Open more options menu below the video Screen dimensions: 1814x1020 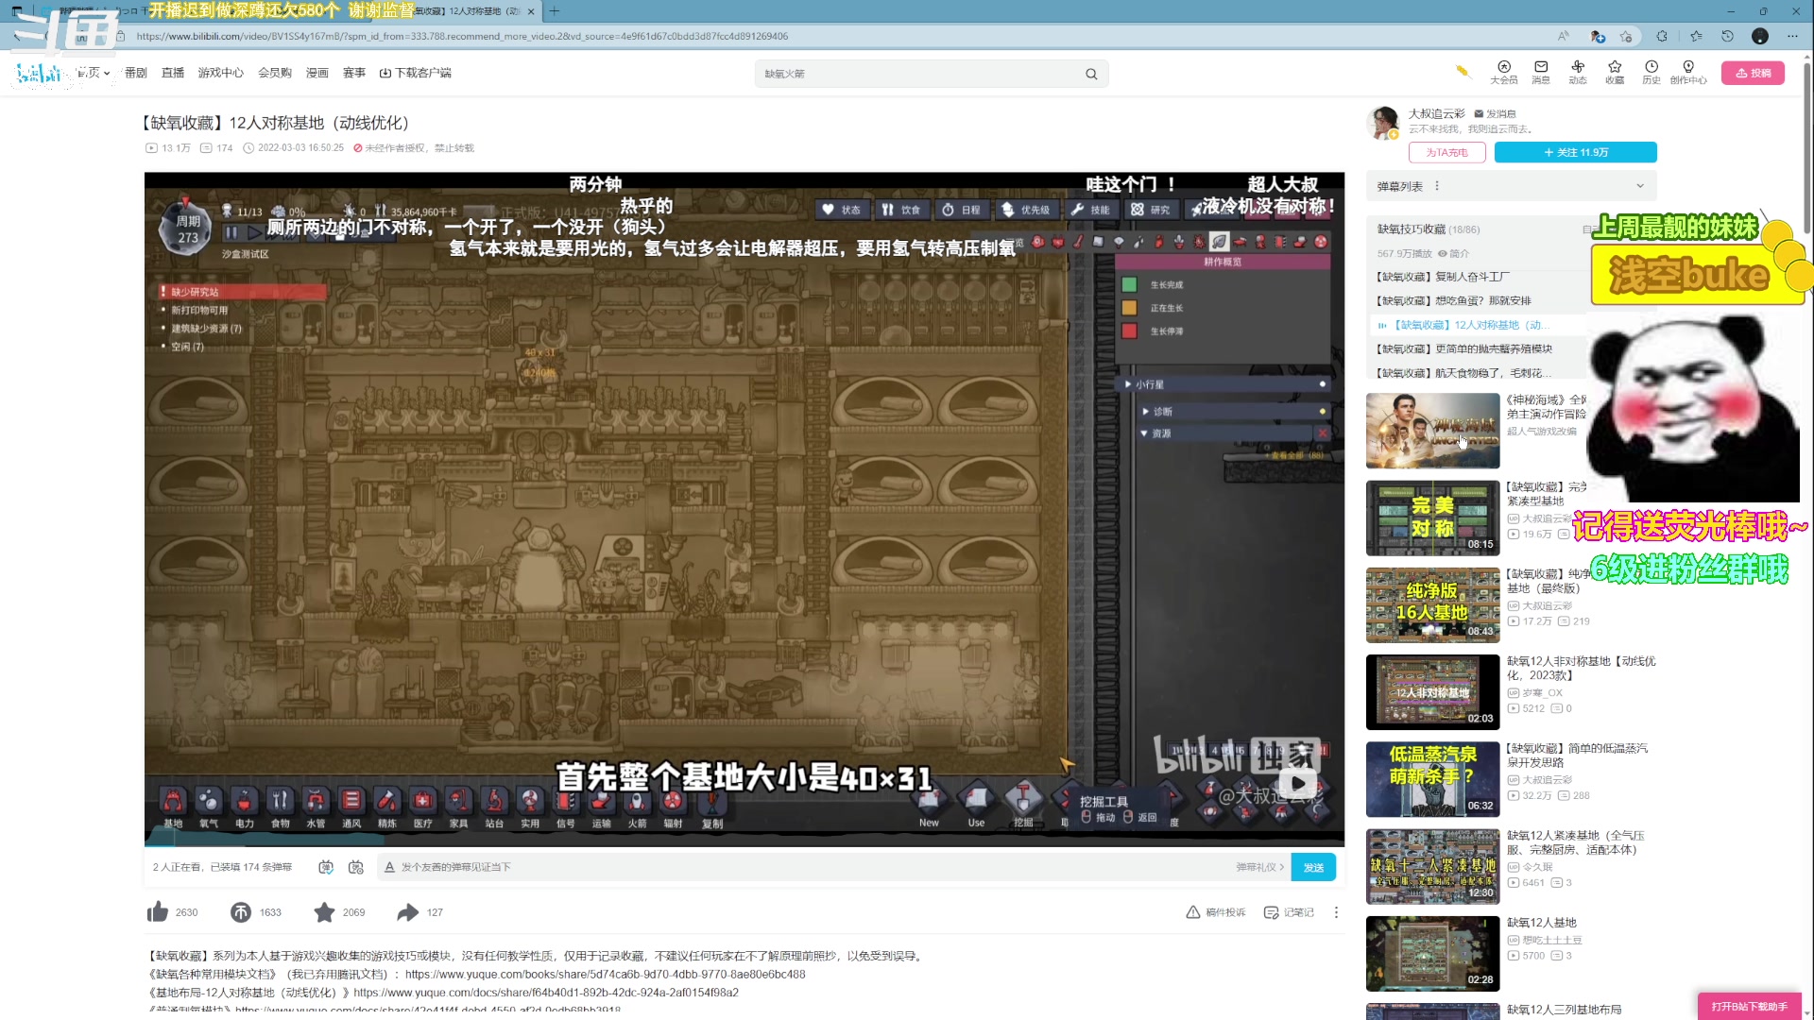pos(1336,912)
